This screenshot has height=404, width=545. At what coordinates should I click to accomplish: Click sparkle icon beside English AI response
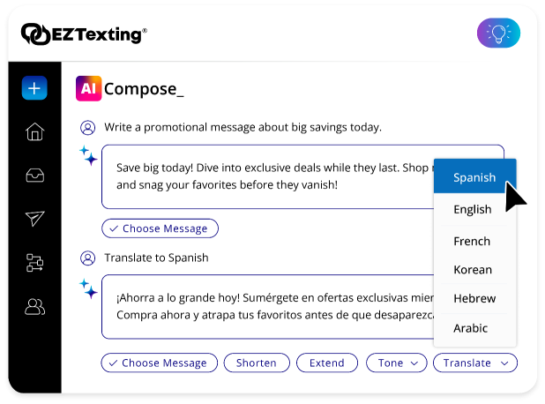pyautogui.click(x=88, y=155)
